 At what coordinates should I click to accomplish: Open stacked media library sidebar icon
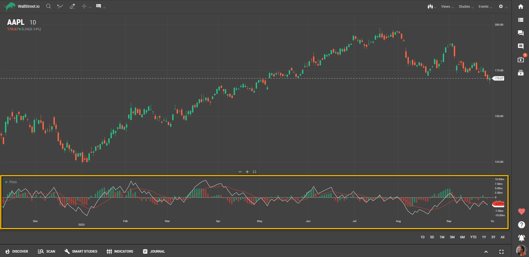521,73
